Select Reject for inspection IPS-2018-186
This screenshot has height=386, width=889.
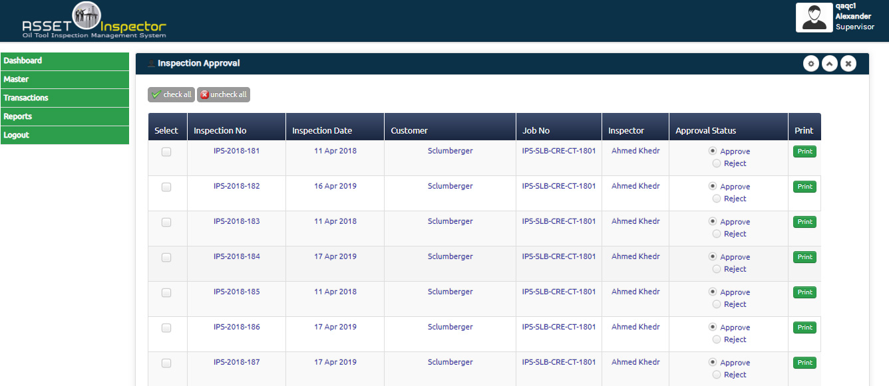point(717,339)
